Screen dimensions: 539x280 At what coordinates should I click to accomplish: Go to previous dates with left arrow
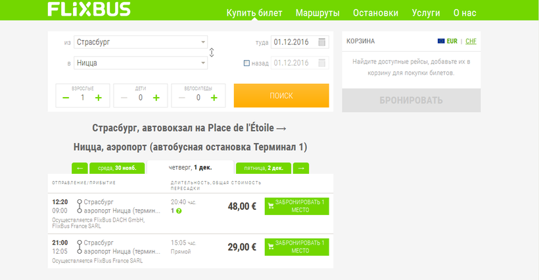click(x=80, y=169)
